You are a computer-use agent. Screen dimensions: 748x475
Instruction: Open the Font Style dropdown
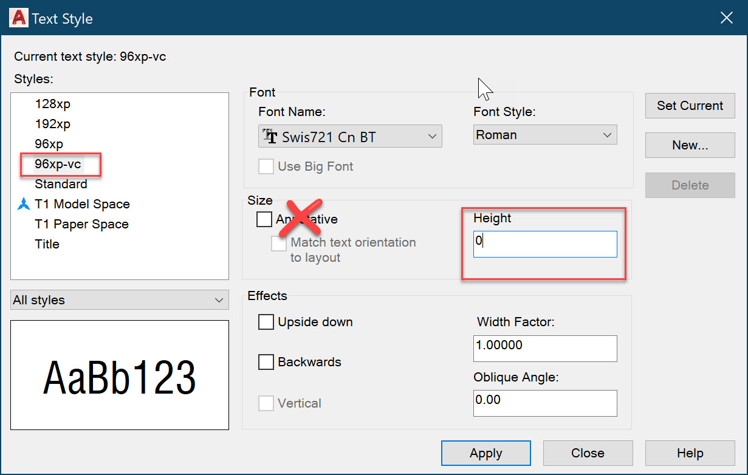606,134
